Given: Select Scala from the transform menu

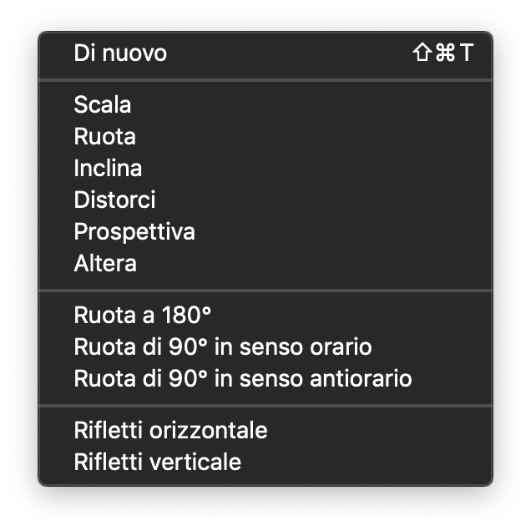Looking at the screenshot, I should point(103,105).
